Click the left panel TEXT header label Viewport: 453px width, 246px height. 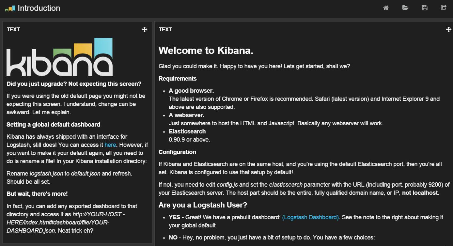tap(13, 29)
